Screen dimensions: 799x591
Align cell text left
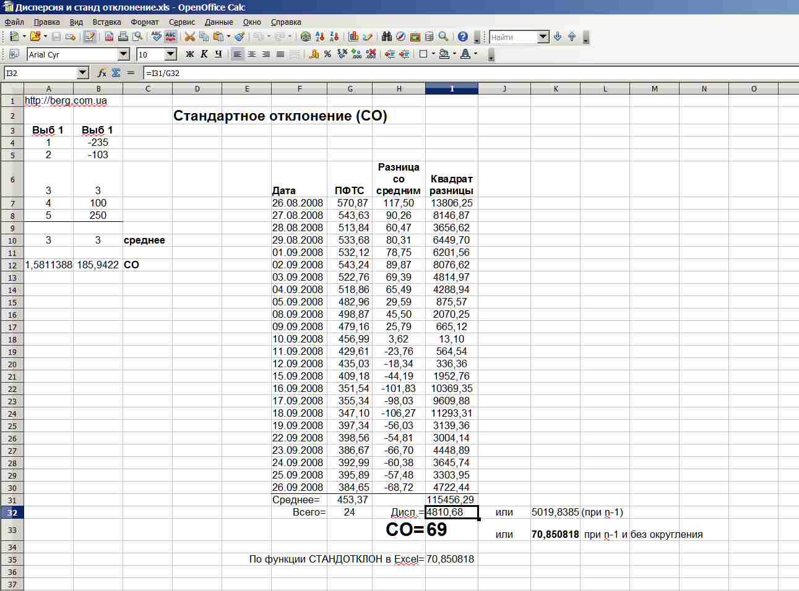tap(238, 54)
